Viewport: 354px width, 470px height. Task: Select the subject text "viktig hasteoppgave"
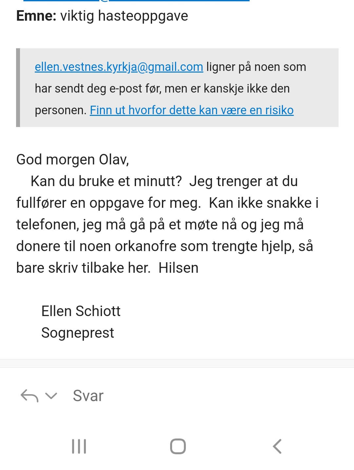click(x=124, y=16)
